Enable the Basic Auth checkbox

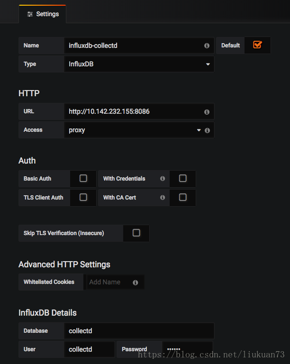(83, 178)
